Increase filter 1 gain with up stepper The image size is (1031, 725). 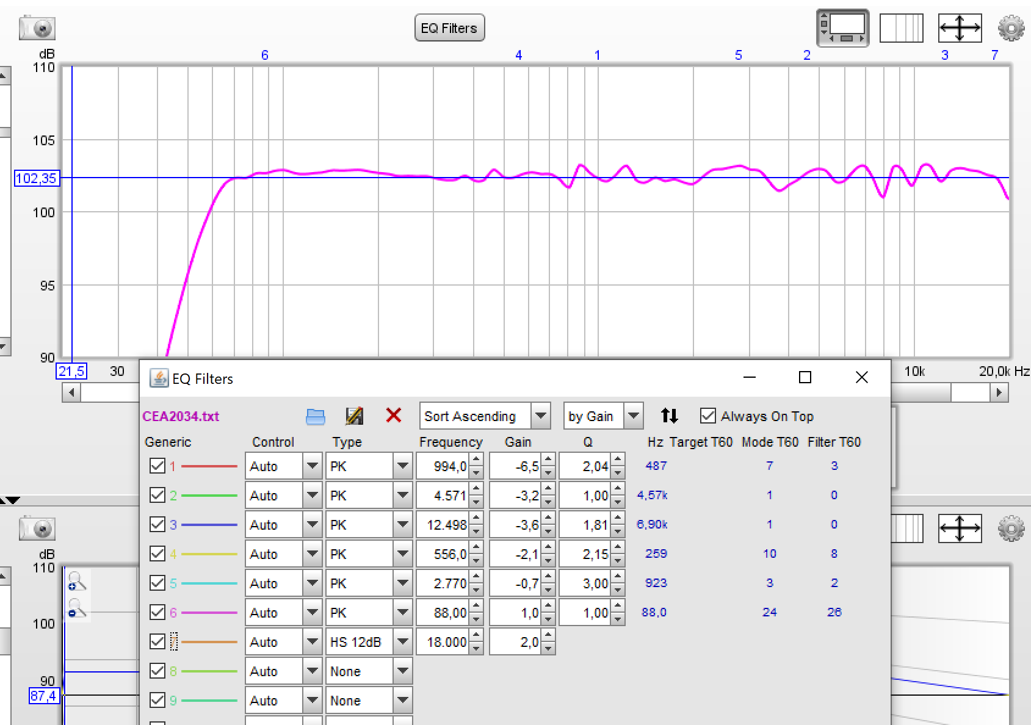coord(548,460)
